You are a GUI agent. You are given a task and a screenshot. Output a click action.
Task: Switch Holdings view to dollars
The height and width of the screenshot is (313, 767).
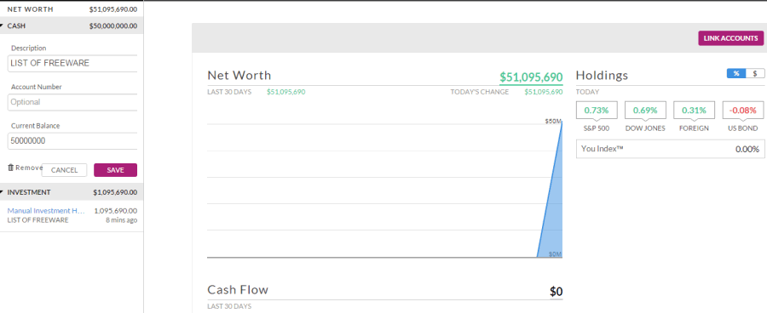tap(755, 73)
